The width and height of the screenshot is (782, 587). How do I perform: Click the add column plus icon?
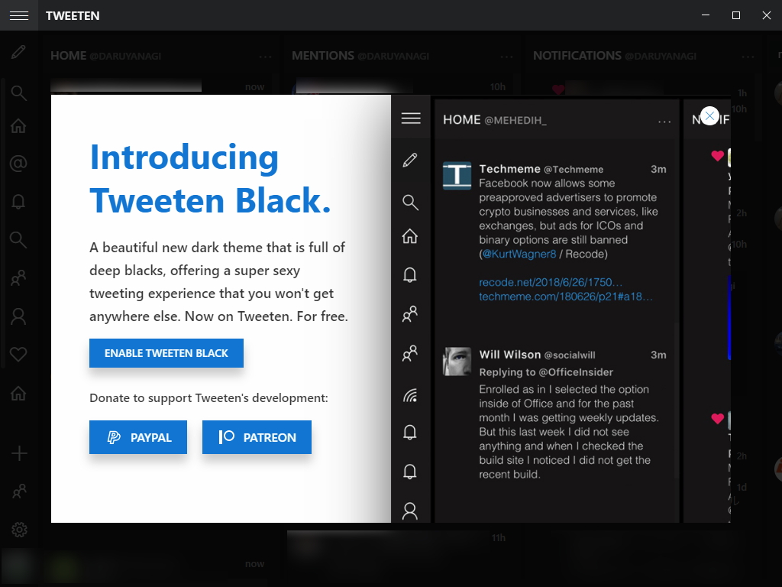tap(19, 453)
